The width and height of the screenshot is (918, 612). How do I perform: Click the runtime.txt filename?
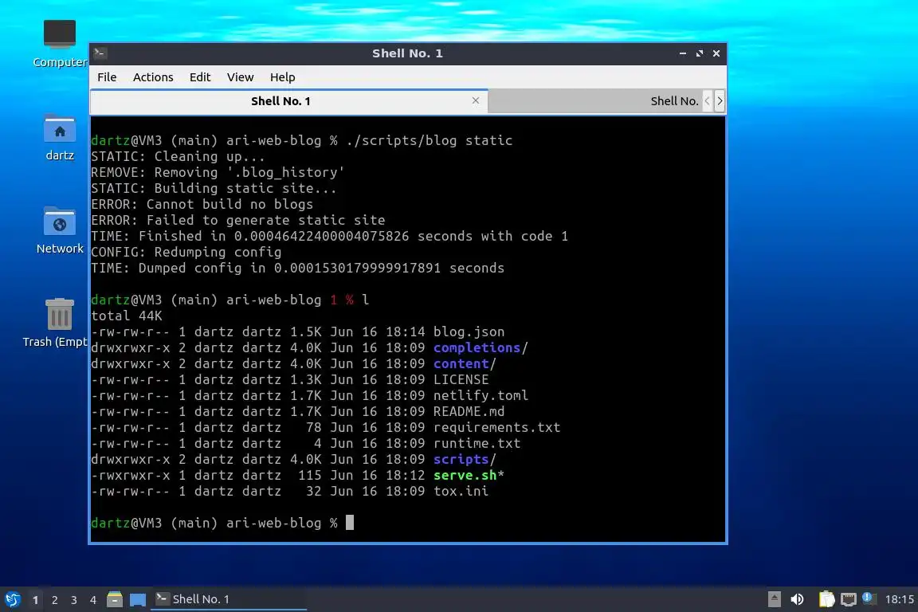[477, 443]
